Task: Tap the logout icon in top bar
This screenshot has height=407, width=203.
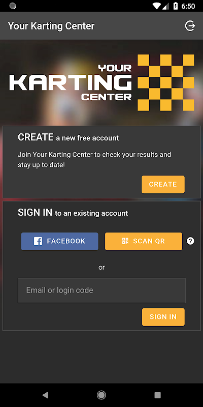Action: [x=190, y=26]
